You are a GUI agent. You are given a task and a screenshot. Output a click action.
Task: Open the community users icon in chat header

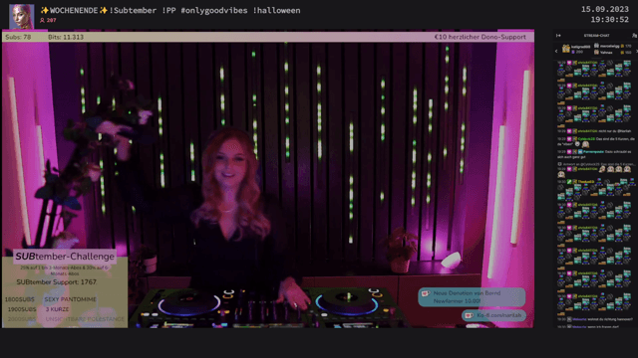point(634,36)
